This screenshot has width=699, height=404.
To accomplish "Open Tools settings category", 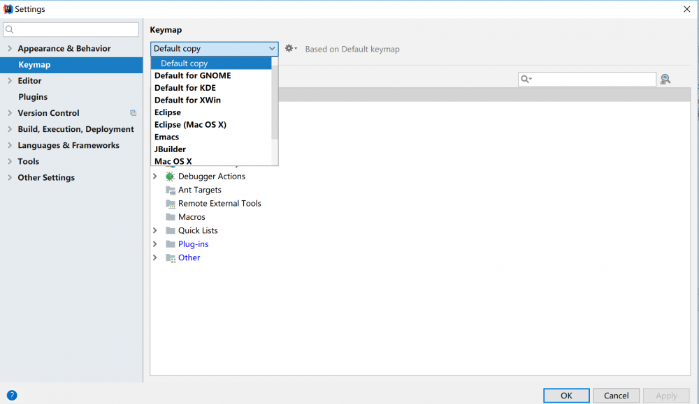I will click(x=29, y=161).
